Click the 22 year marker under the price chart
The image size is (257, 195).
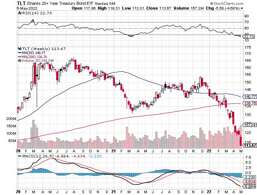coord(209,151)
